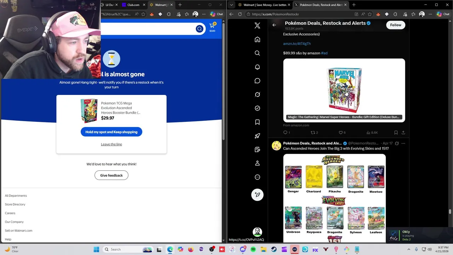Share the Marvel bundle post
Image resolution: width=453 pixels, height=255 pixels.
403,132
